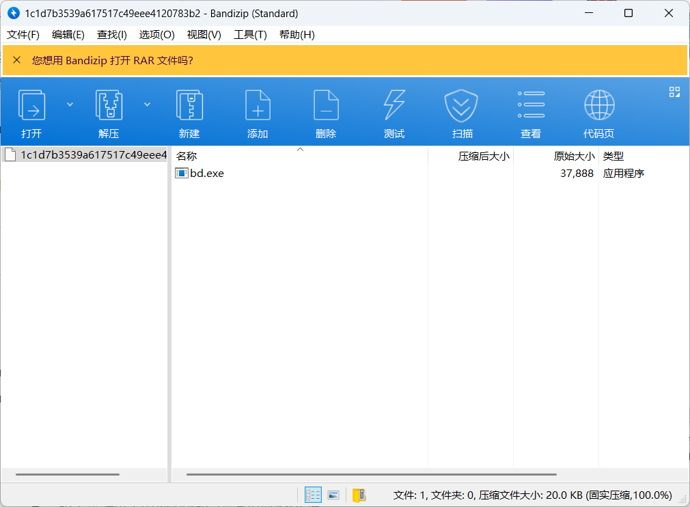
Task: Select the bd.exe file row
Action: [430, 174]
